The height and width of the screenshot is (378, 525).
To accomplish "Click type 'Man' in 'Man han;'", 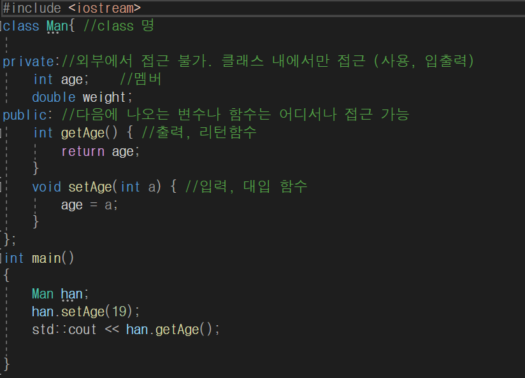I will coord(43,294).
